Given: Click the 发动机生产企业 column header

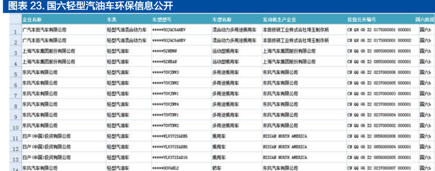Looking at the screenshot, I should (279, 20).
